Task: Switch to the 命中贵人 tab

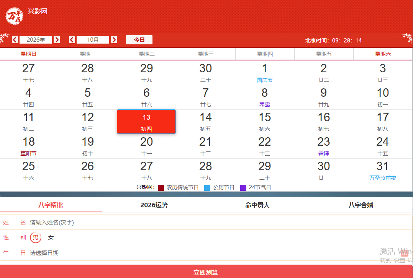Action: pyautogui.click(x=257, y=205)
